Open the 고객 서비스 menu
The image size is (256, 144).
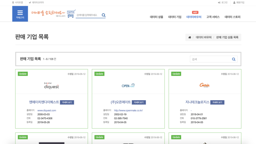coord(213,17)
